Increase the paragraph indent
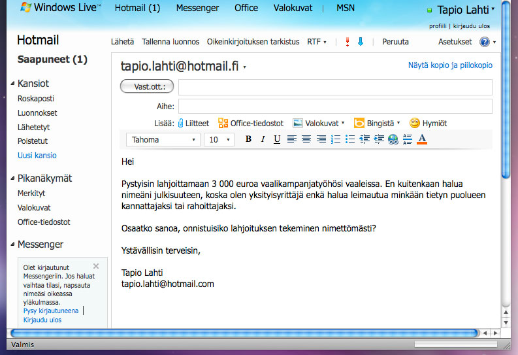Screen dimensions: 518x355 (379, 139)
